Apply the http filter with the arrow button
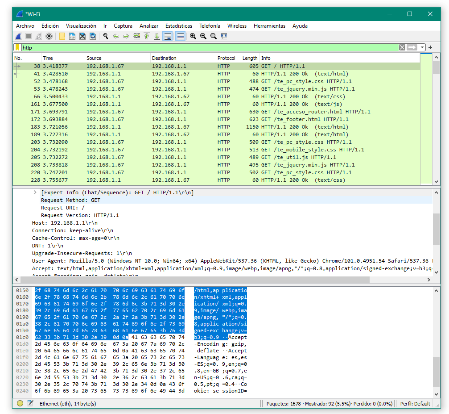 (412, 47)
